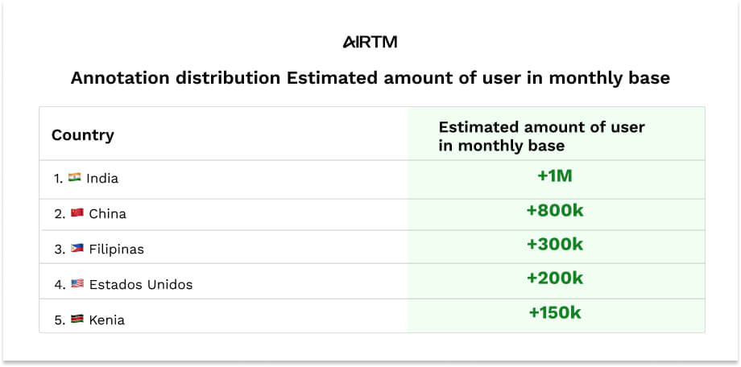The width and height of the screenshot is (741, 367).
Task: Click the +800k value cell
Action: tap(554, 209)
